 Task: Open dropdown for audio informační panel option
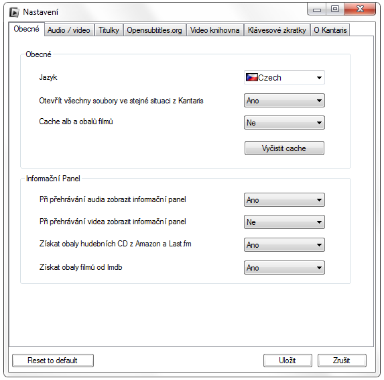(284, 199)
